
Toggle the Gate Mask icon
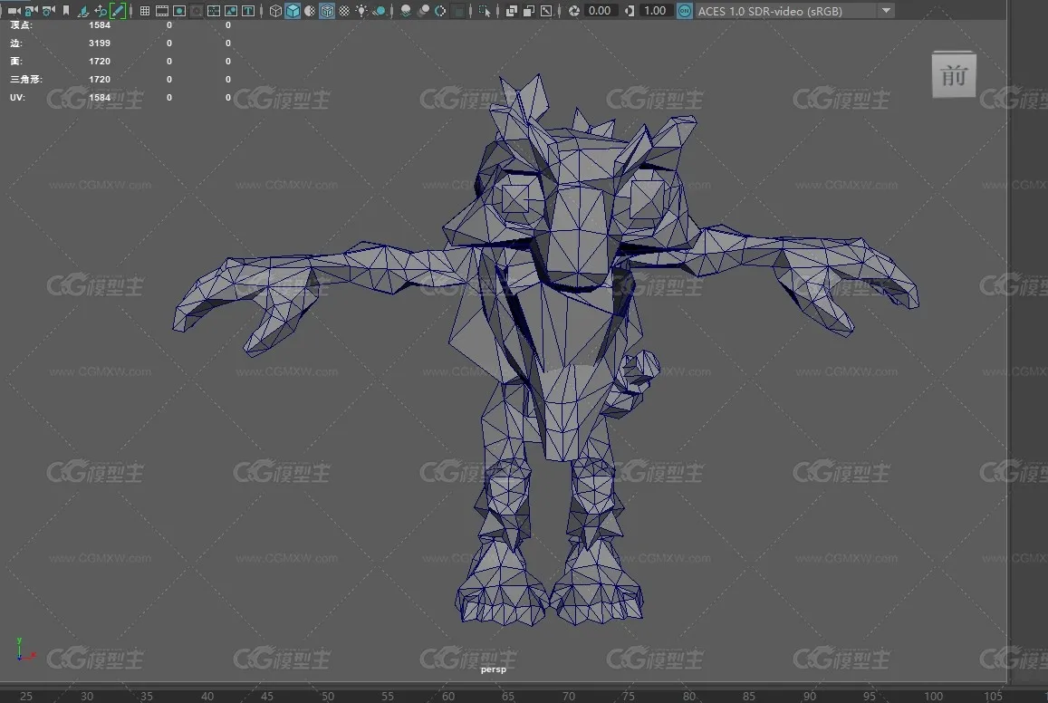coord(197,11)
